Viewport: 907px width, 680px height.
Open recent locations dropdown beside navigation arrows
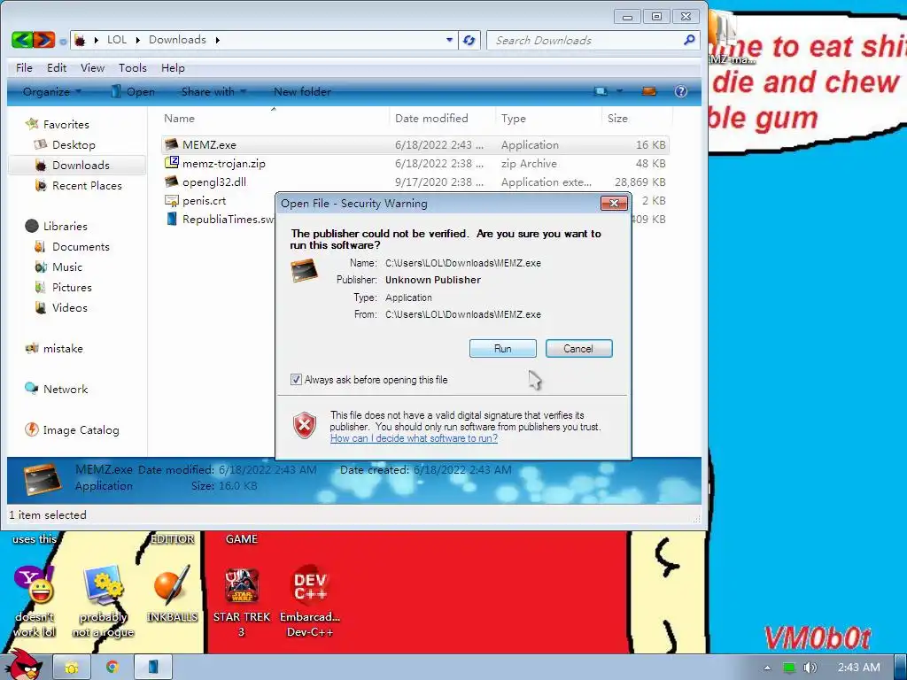63,41
